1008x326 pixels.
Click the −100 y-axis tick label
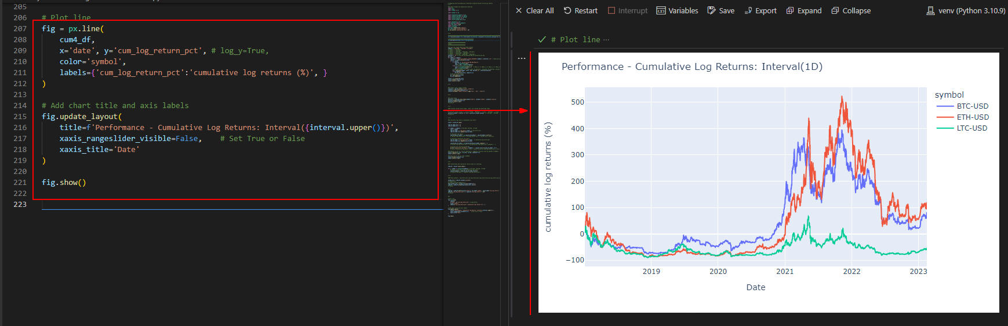tap(575, 260)
